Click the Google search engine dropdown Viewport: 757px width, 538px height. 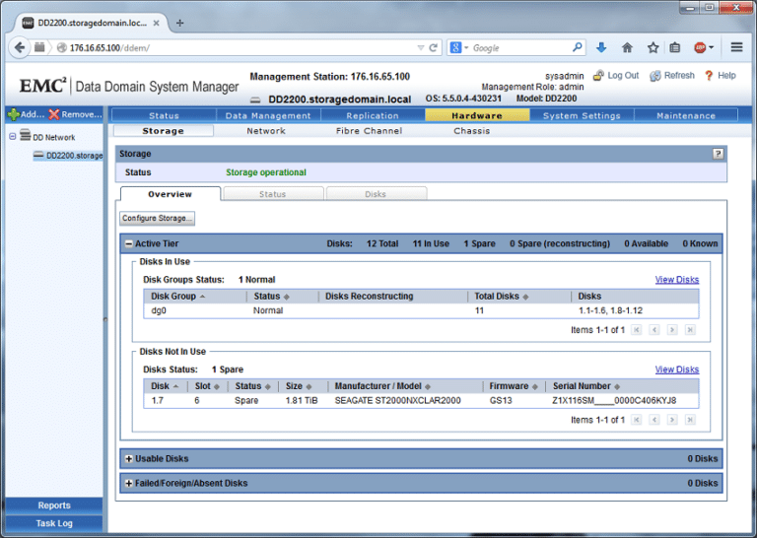(x=459, y=47)
